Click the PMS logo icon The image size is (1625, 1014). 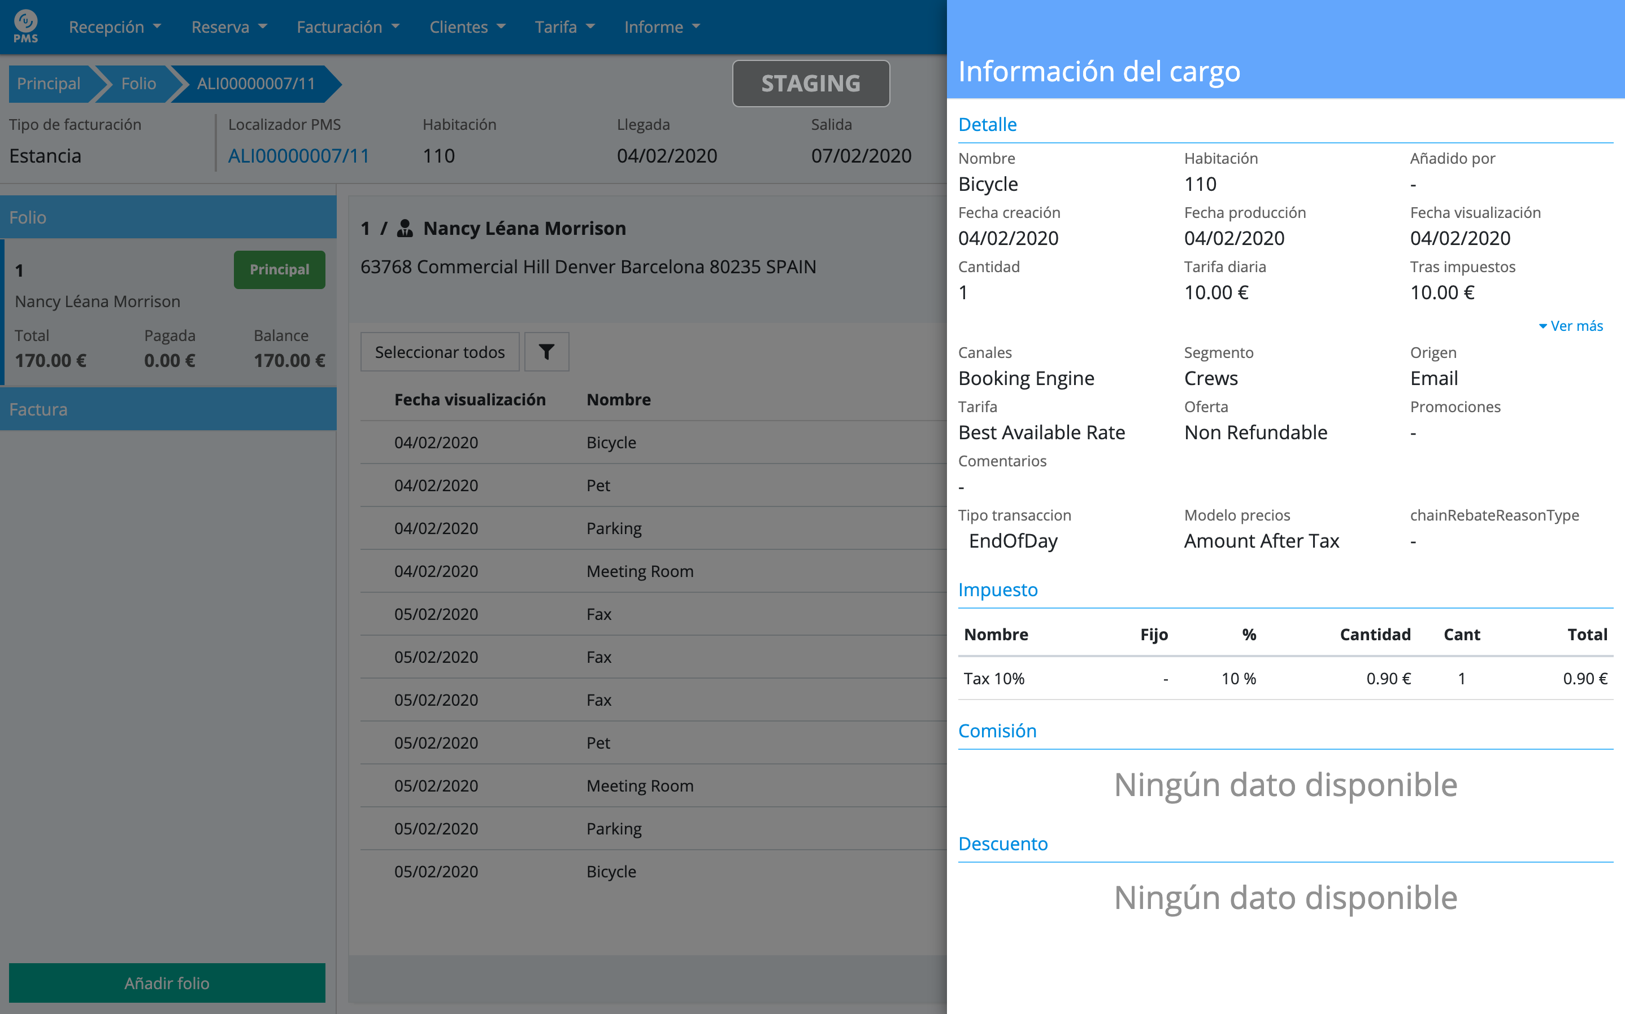(x=25, y=26)
